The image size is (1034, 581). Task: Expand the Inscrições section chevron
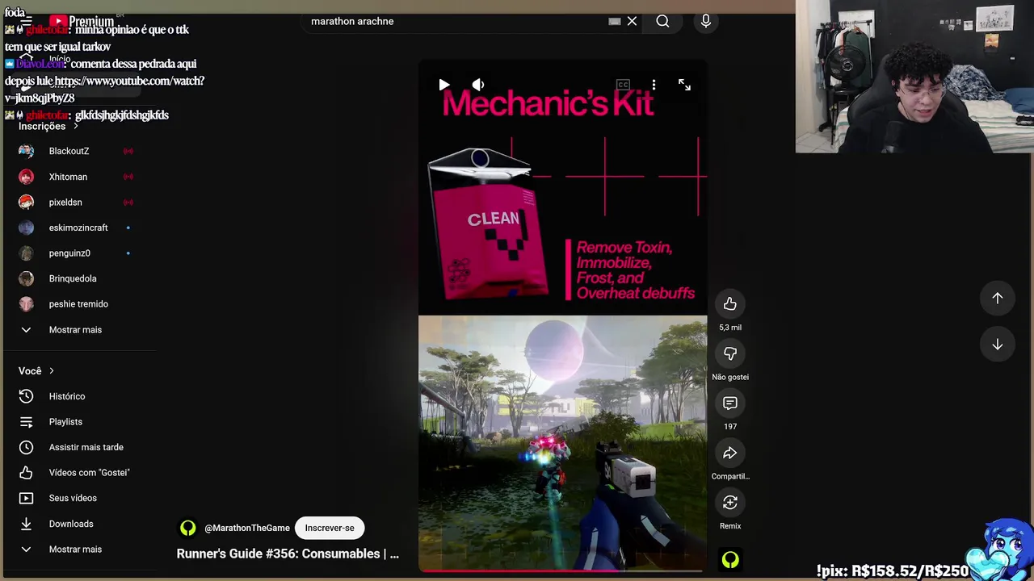(x=76, y=126)
